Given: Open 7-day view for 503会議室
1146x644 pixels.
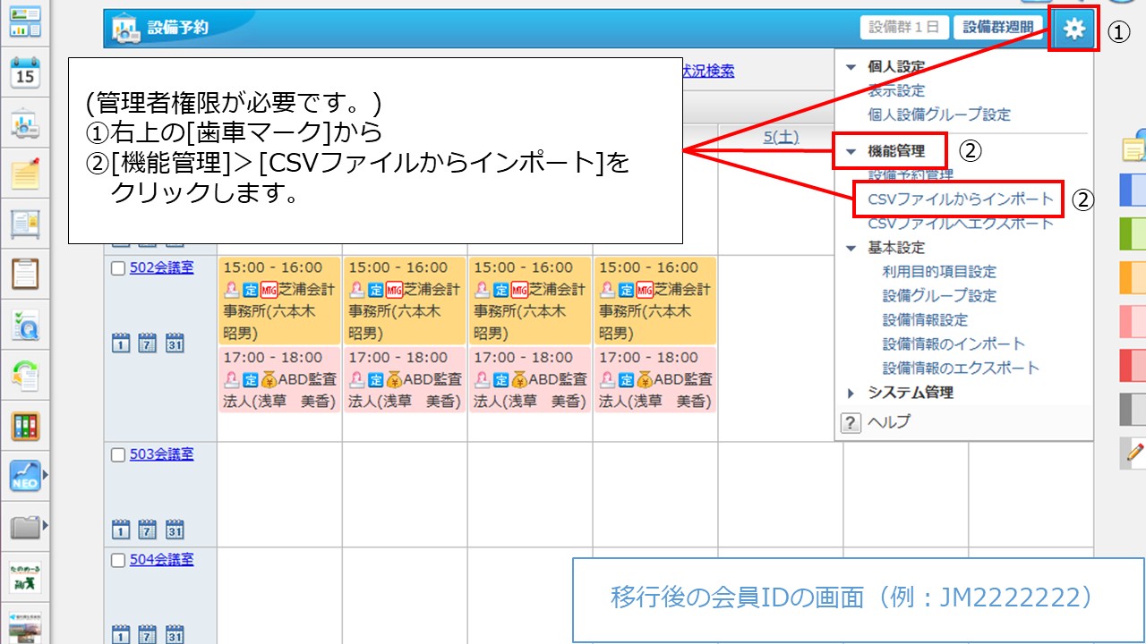Looking at the screenshot, I should (149, 530).
